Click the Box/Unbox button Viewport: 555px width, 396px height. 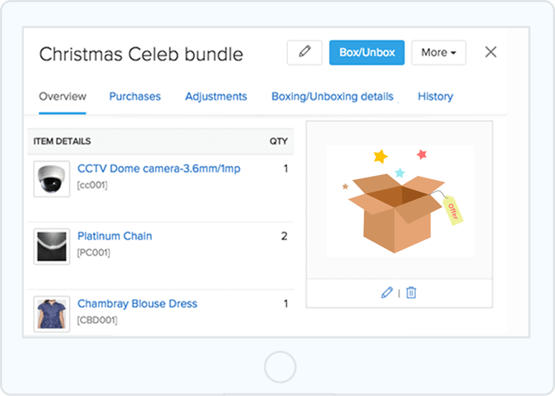click(x=367, y=52)
